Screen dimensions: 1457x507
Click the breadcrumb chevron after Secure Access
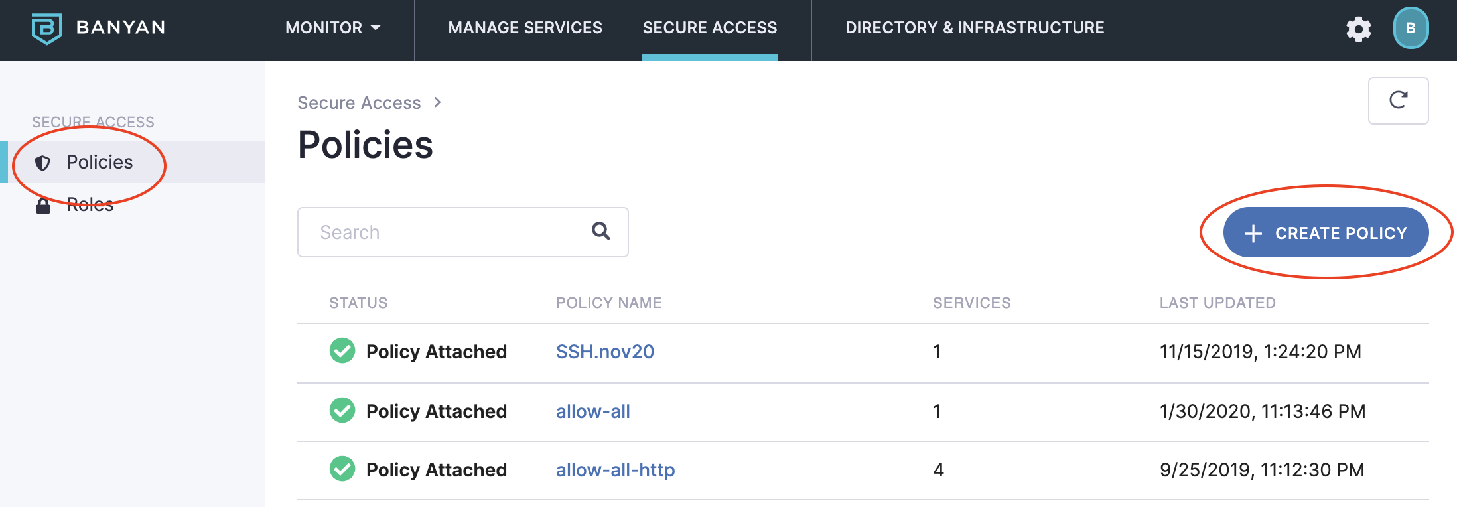tap(437, 102)
